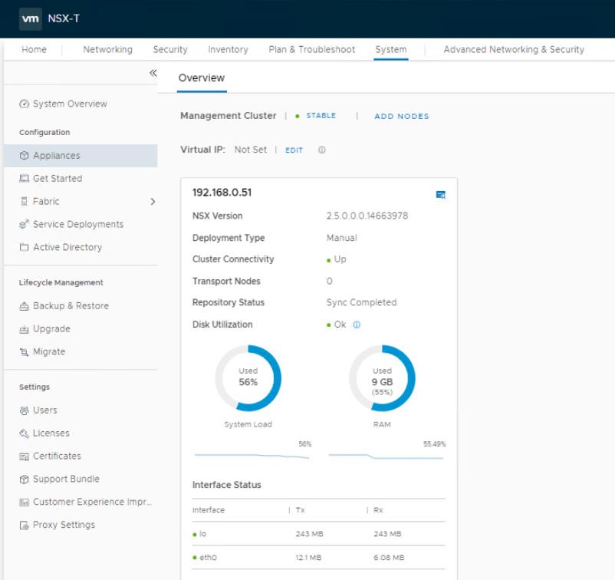Click the System Overview gauge icon
Image resolution: width=615 pixels, height=580 pixels.
[x=24, y=104]
